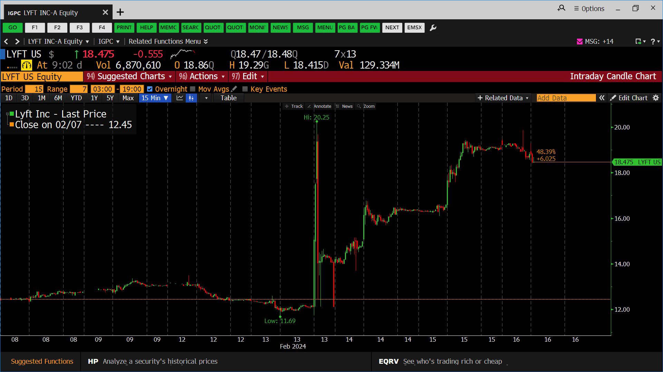This screenshot has height=372, width=663.
Task: Click the 19:00 end time field
Action: click(x=132, y=89)
